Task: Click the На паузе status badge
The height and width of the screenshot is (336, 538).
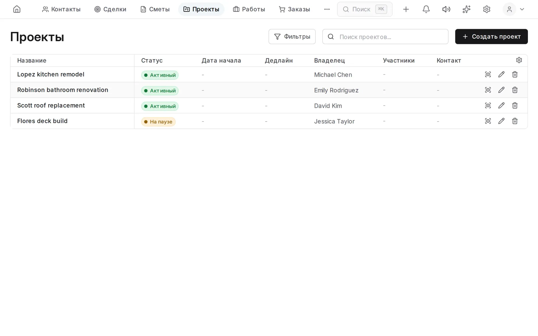Action: (158, 122)
